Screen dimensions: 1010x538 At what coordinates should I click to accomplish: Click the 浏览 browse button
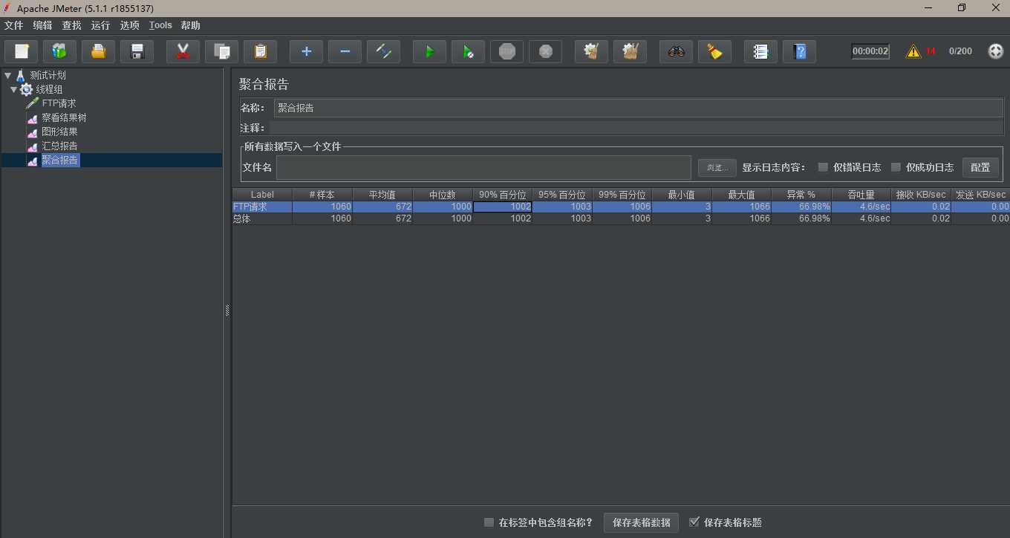717,167
